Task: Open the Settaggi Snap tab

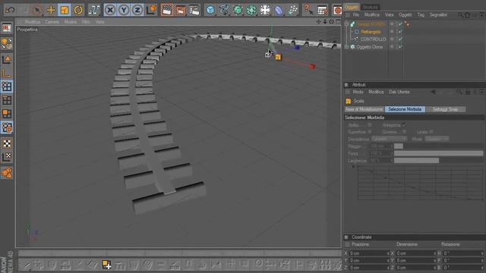Action: (445, 109)
